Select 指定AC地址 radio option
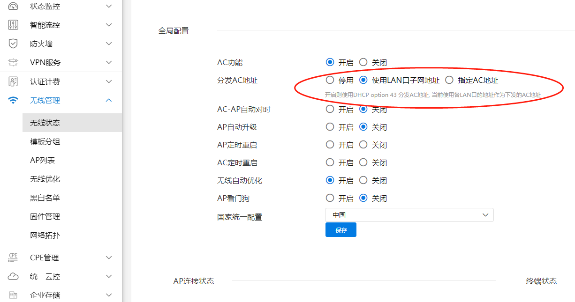Viewport: 575px width, 302px height. coord(449,80)
